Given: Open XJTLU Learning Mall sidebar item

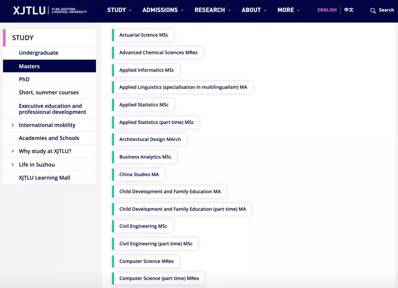Looking at the screenshot, I should [x=49, y=178].
